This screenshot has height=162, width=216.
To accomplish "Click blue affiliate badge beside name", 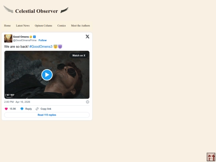I will tap(34, 37).
